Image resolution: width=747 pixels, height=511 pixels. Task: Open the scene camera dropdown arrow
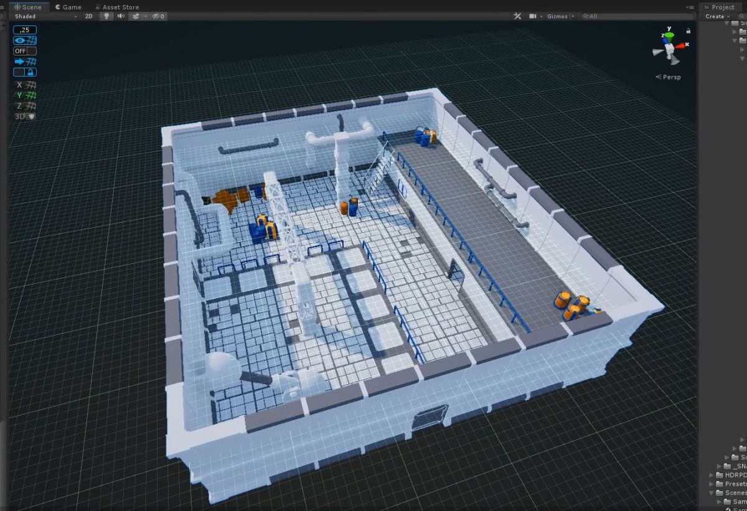pos(541,16)
